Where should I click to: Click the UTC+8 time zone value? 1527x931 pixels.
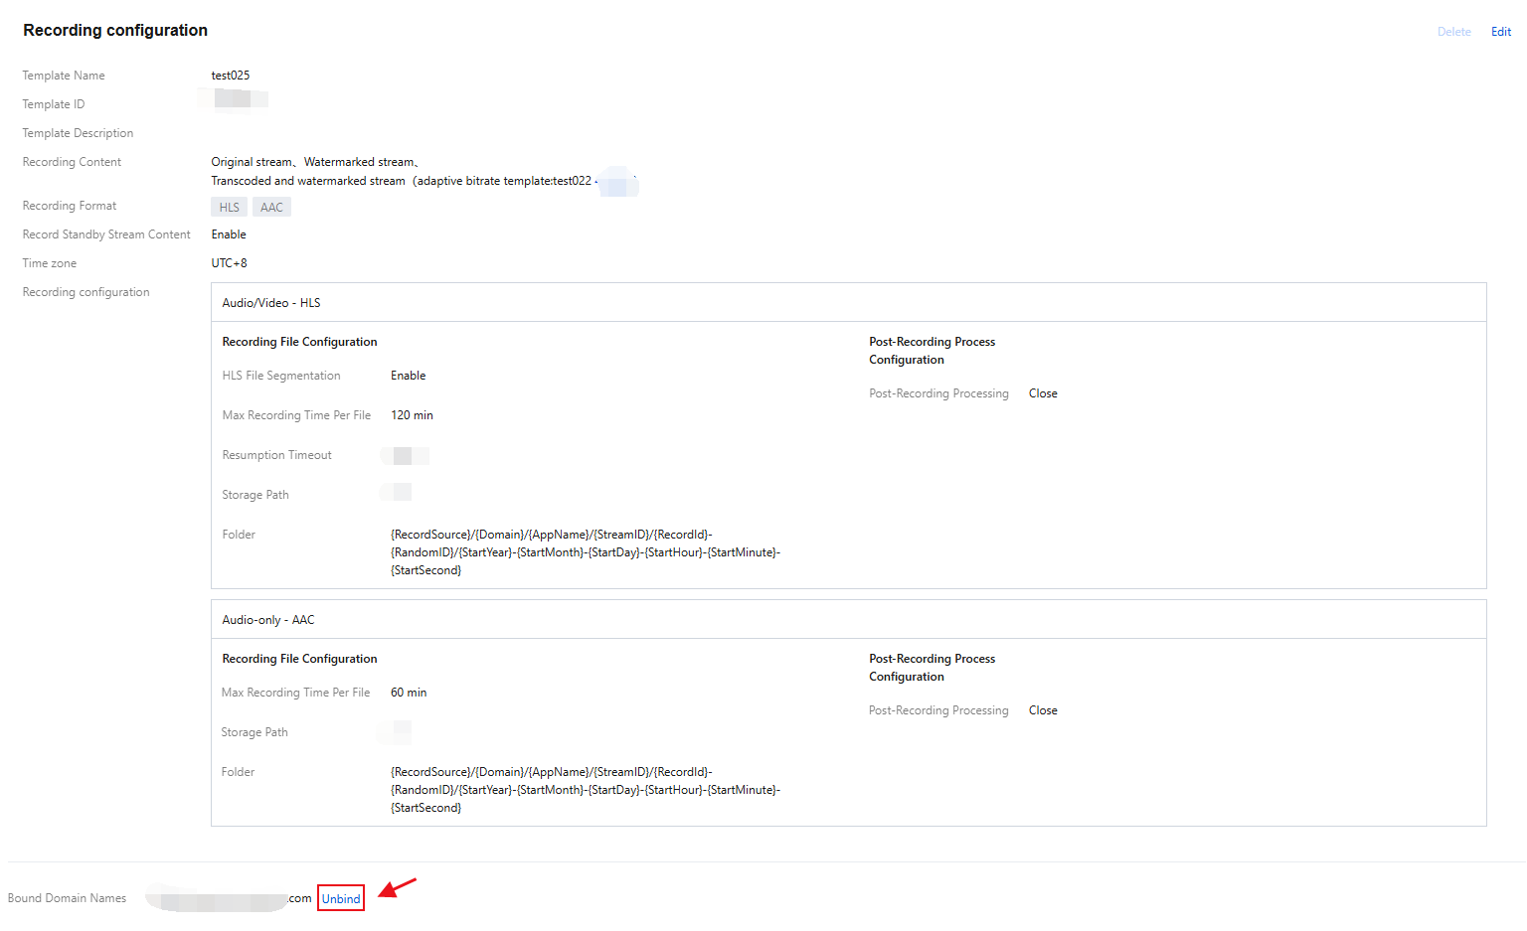click(x=229, y=263)
